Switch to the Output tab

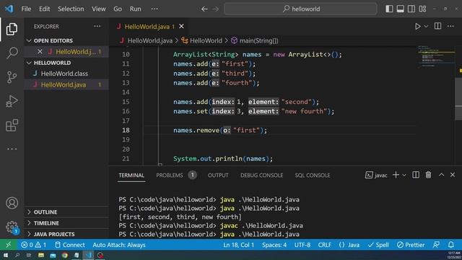[218, 175]
